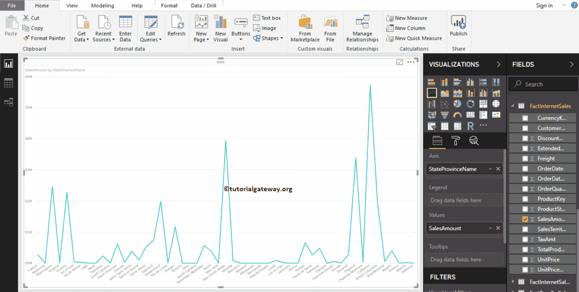Screen dimensions: 579x292
Task: Open the Relationships model view icon
Action: coord(9,102)
